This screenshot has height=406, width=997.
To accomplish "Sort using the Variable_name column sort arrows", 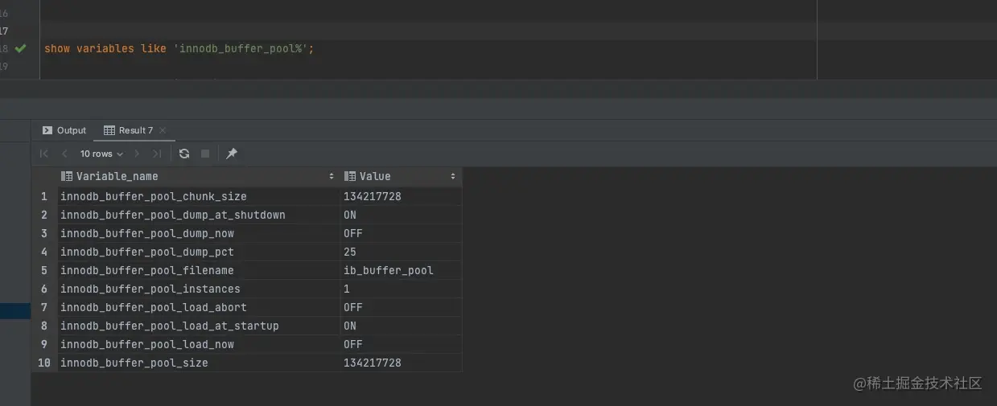I will 332,176.
